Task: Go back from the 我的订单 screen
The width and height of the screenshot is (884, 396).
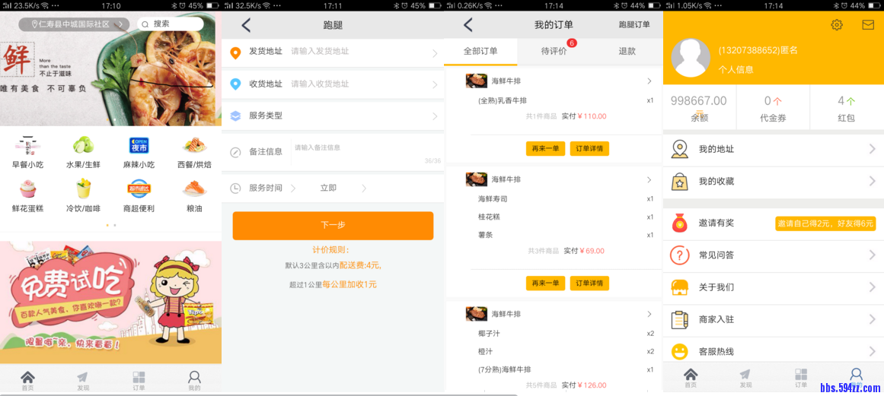Action: [468, 25]
